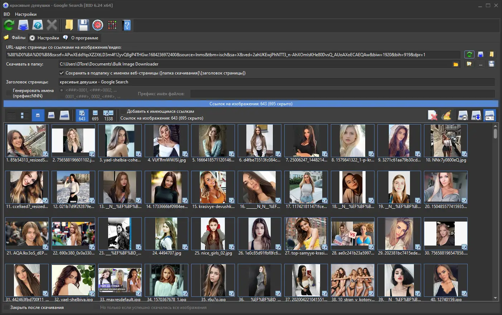Open folder browser in download path field
Viewport: 502px width, 315px height.
(x=456, y=64)
